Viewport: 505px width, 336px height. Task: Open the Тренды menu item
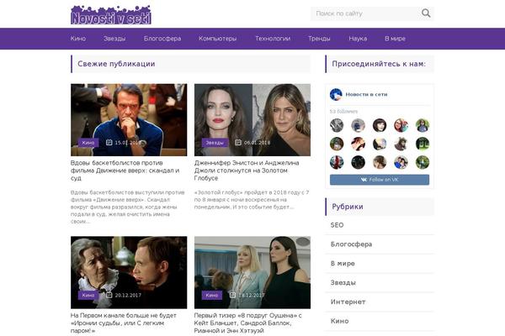pyautogui.click(x=319, y=39)
